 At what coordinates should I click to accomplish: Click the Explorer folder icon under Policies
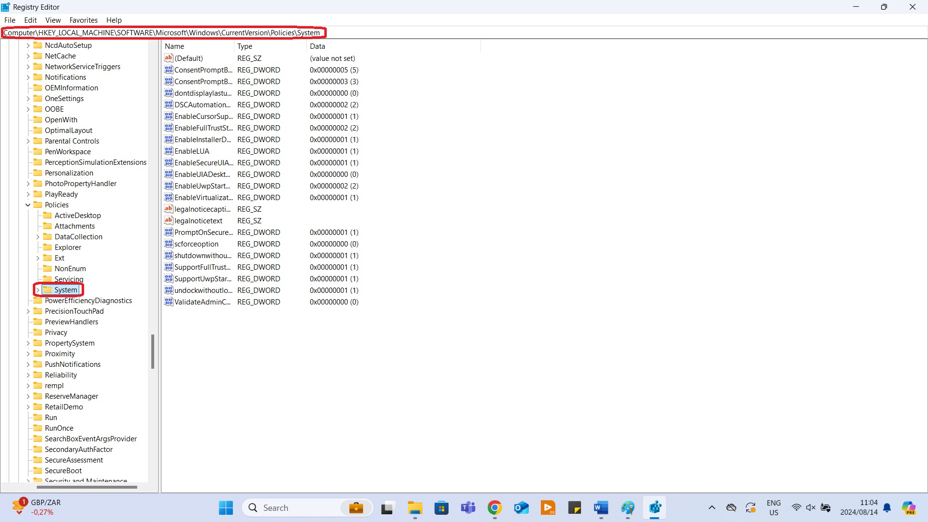click(47, 247)
